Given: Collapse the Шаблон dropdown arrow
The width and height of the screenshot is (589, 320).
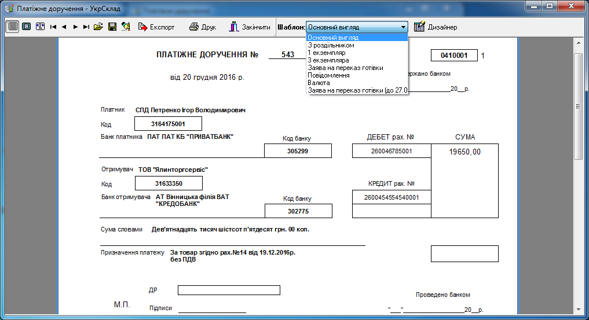Looking at the screenshot, I should tap(403, 27).
